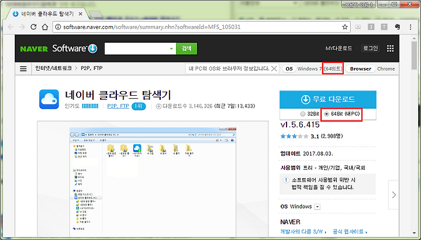Click the warning exclamation icon in notice
This screenshot has height=240, width=421.
(x=286, y=180)
